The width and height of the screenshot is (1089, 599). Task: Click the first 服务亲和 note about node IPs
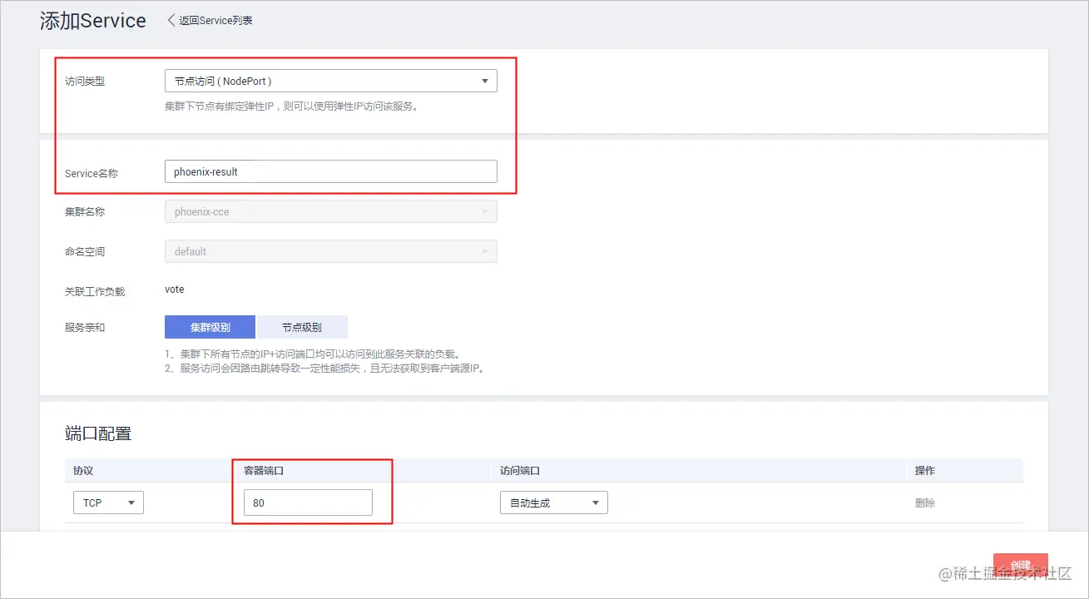pos(312,354)
